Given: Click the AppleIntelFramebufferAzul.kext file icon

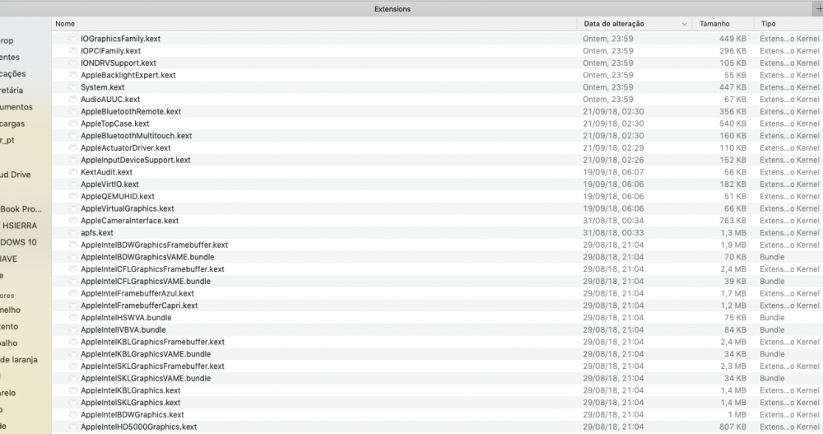Looking at the screenshot, I should (x=73, y=293).
